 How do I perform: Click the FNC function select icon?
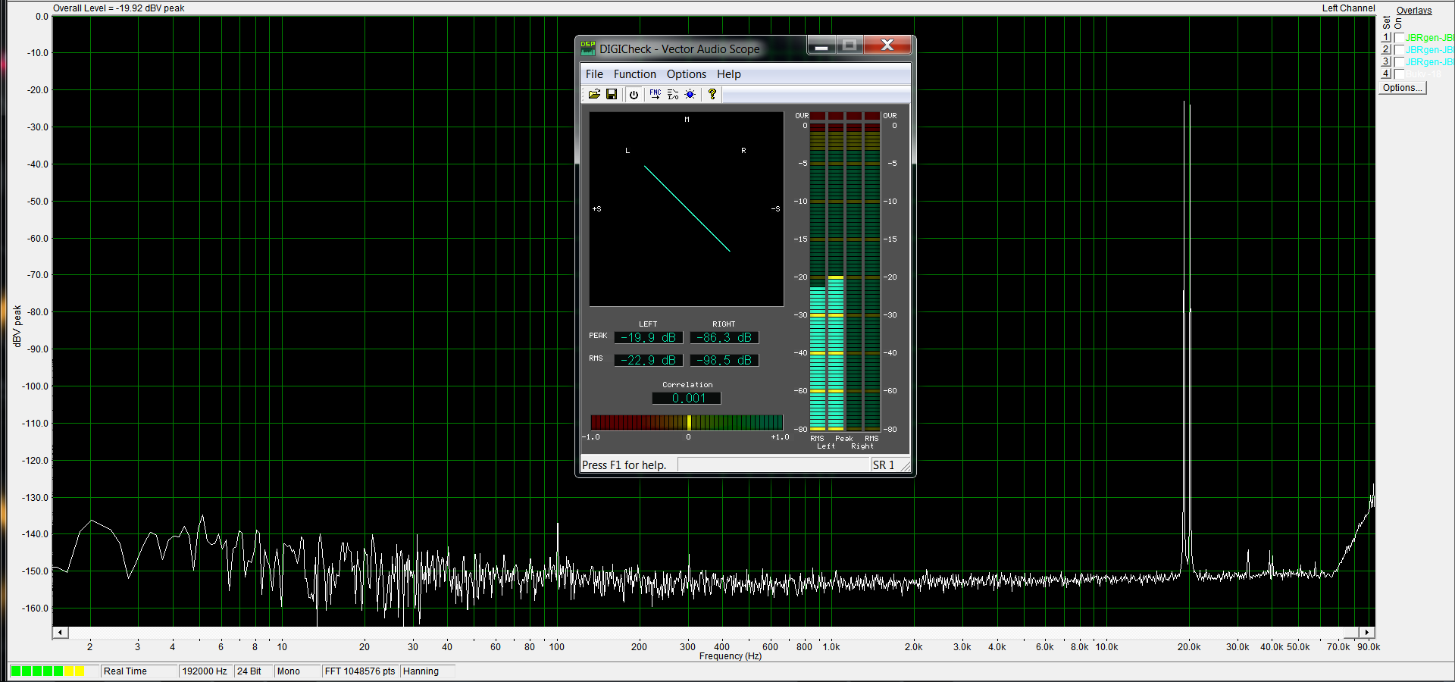655,94
